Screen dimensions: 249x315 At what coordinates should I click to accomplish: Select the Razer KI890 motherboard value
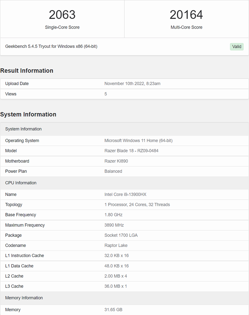click(x=116, y=161)
